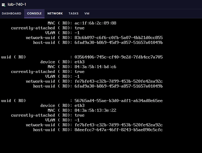Click host-uuid 8deefcc7-647a-46ff-8243-b5ae890c5cfc
202x153 pixels.
(118, 130)
